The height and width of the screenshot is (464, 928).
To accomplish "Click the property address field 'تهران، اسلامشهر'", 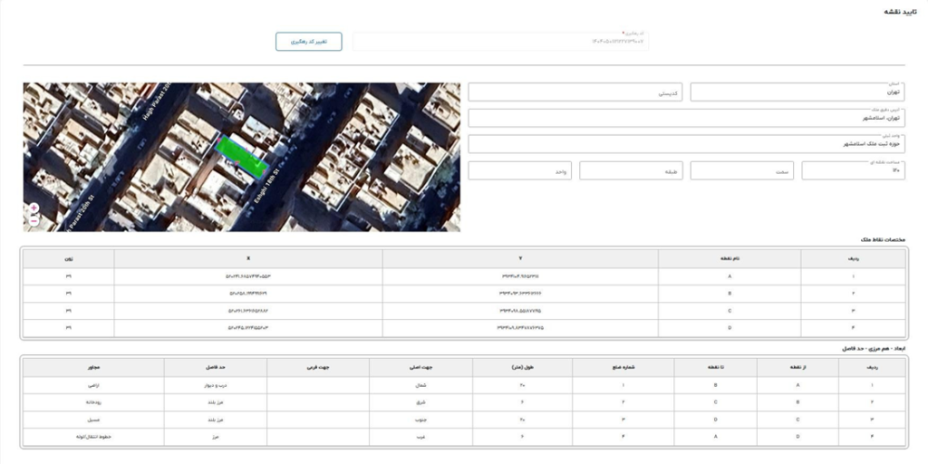I will tap(686, 118).
